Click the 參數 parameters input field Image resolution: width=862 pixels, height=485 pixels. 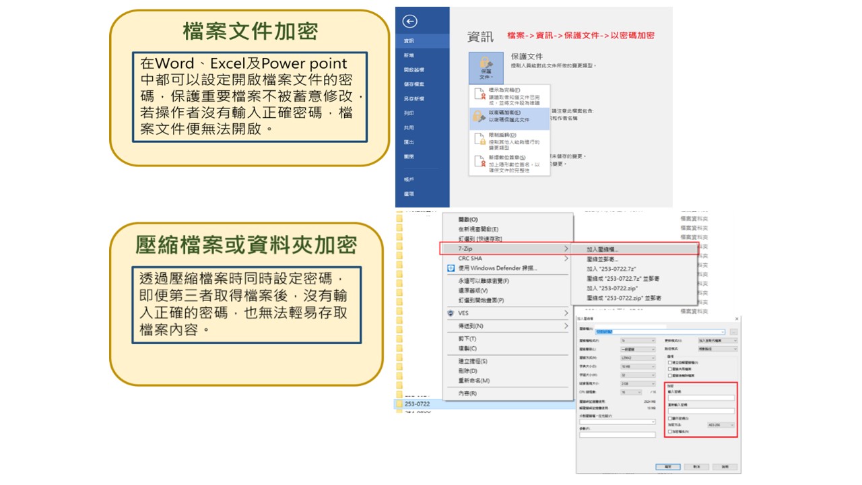617,434
